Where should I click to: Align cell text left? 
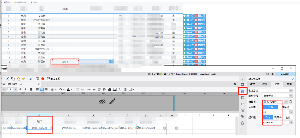pos(37,89)
